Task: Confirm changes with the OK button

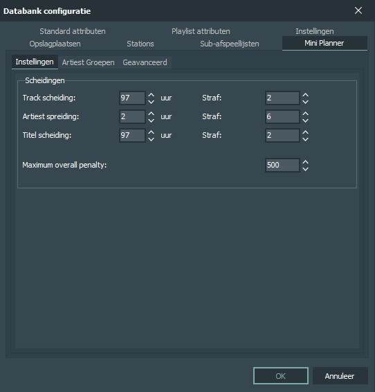Action: [281, 376]
